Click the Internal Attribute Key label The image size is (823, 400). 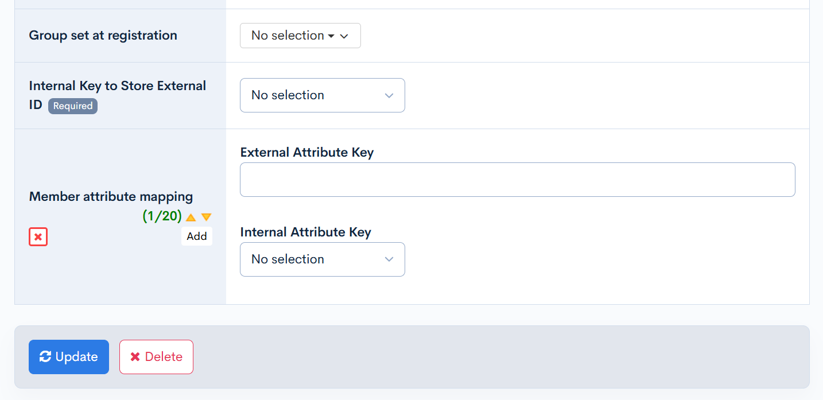point(305,232)
